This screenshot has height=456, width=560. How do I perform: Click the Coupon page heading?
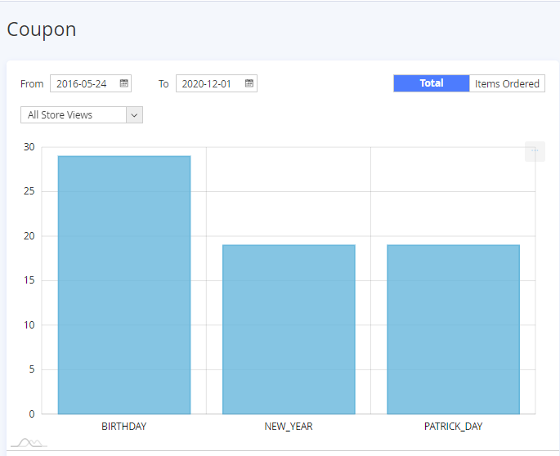point(42,29)
